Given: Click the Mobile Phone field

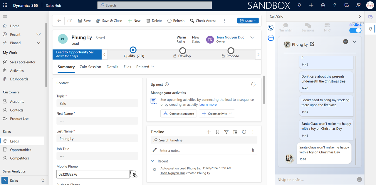Looking at the screenshot, I should point(93,174).
